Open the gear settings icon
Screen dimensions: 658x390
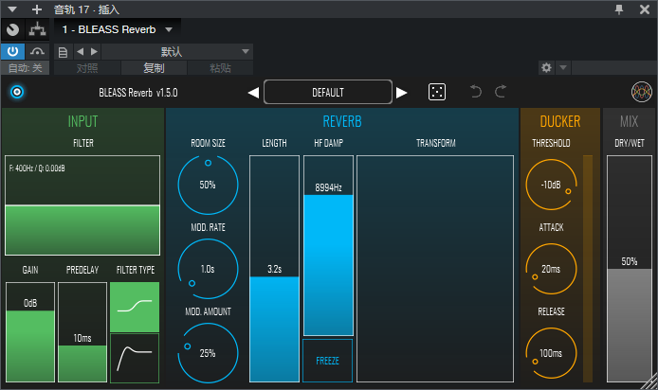pos(546,67)
